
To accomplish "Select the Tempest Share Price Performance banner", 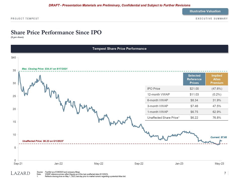I will click(x=120, y=49).
